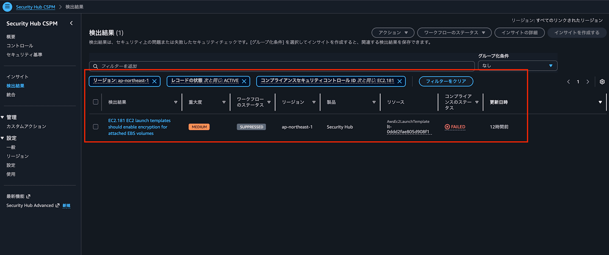Click 最新機能 sidebar link
The height and width of the screenshot is (255, 609).
pos(16,196)
